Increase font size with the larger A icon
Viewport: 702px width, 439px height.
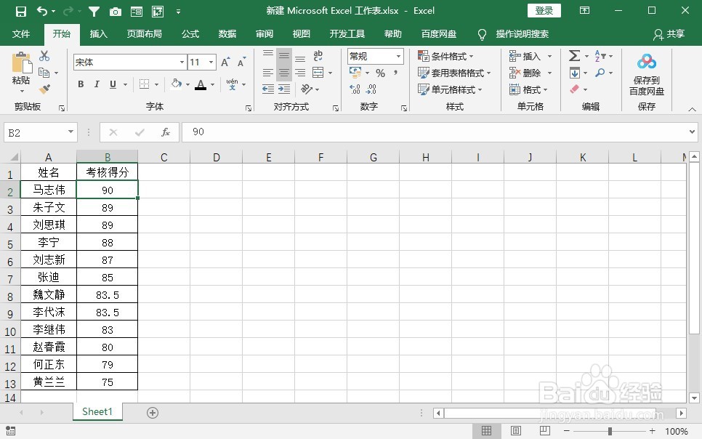tap(225, 62)
